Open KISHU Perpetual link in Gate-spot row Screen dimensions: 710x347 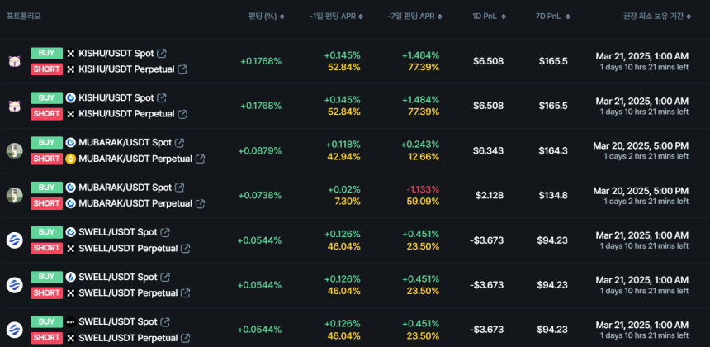coord(182,114)
